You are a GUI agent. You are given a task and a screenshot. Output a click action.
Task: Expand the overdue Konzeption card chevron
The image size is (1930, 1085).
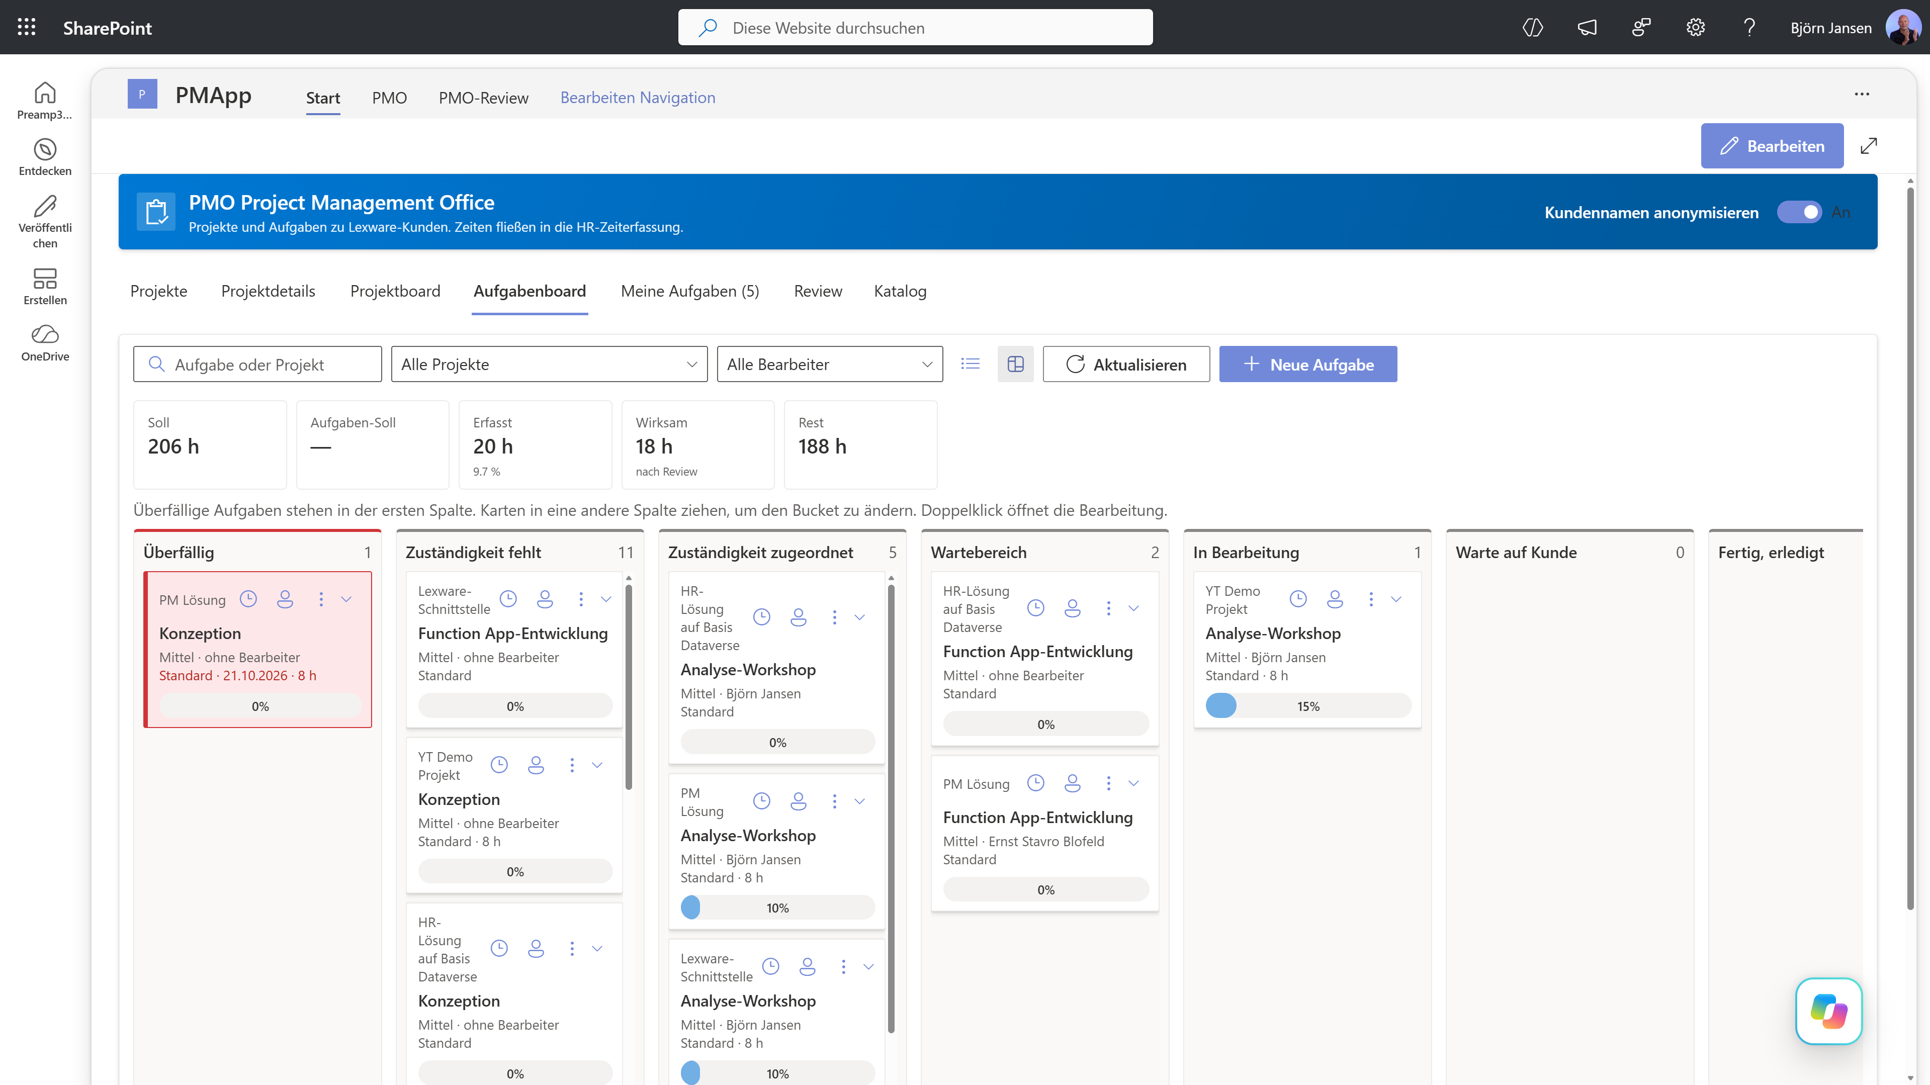pyautogui.click(x=346, y=599)
